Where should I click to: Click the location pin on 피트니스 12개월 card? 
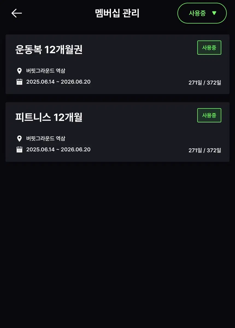coord(19,139)
